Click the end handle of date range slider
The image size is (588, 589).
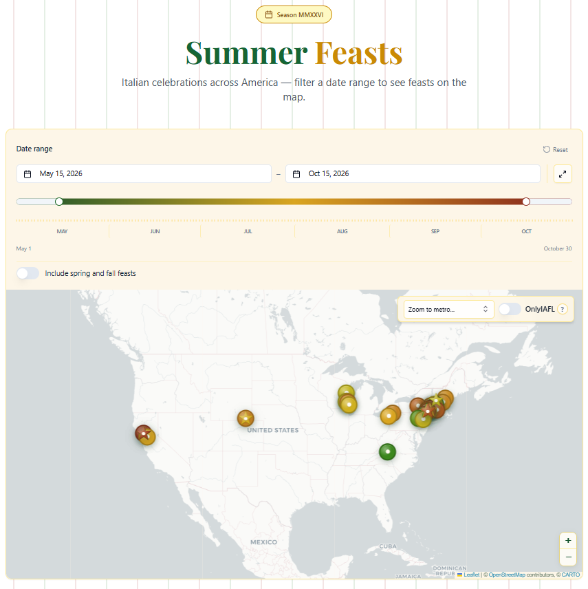[x=526, y=202]
